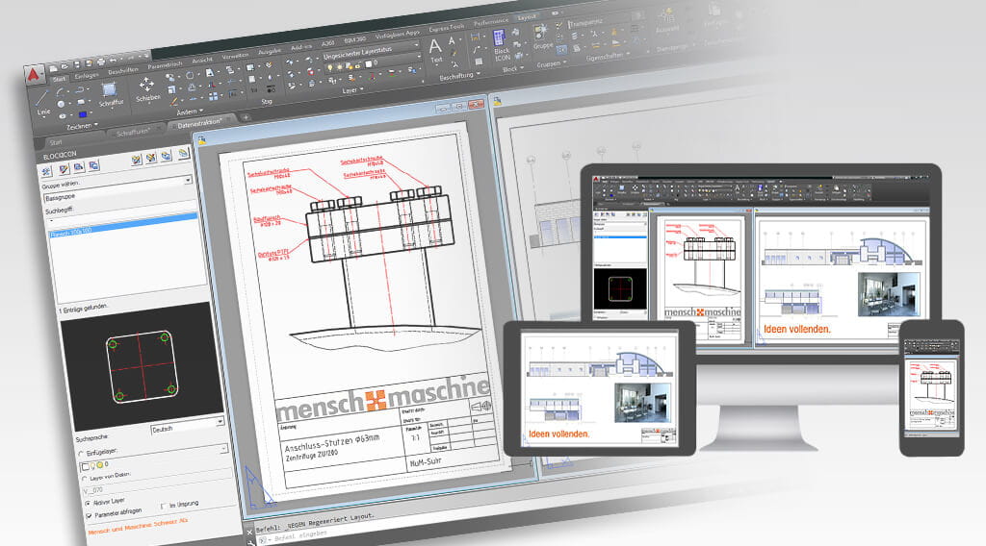This screenshot has height=546, width=986.
Task: Open the Ansicht ribbon tab
Action: click(202, 61)
